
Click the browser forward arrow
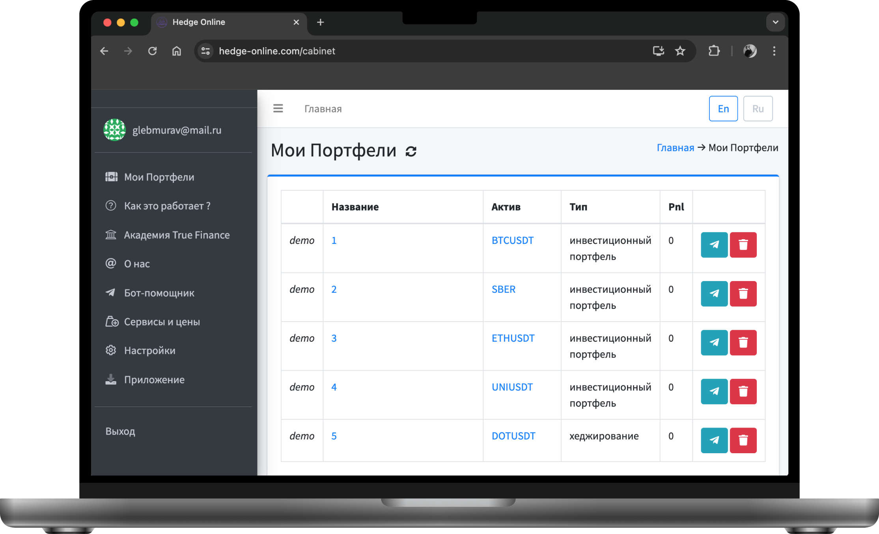[x=128, y=51]
